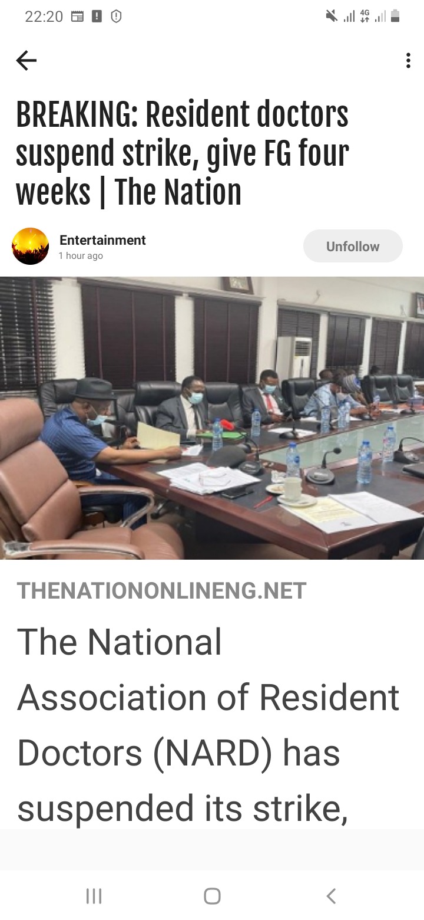Tap the BREAKING Resident doctors headline
The width and height of the screenshot is (424, 920).
tap(183, 154)
